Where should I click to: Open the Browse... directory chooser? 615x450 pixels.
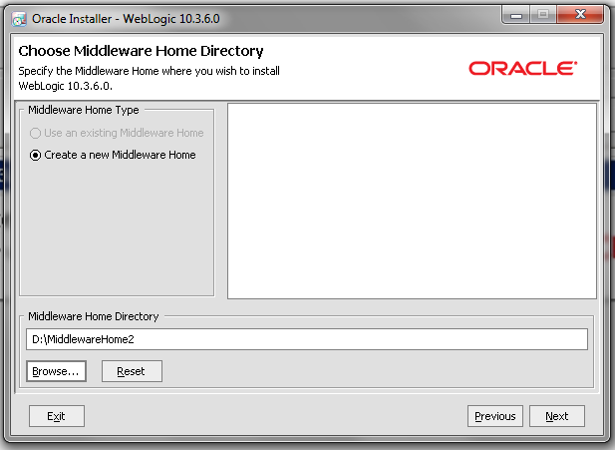[56, 371]
